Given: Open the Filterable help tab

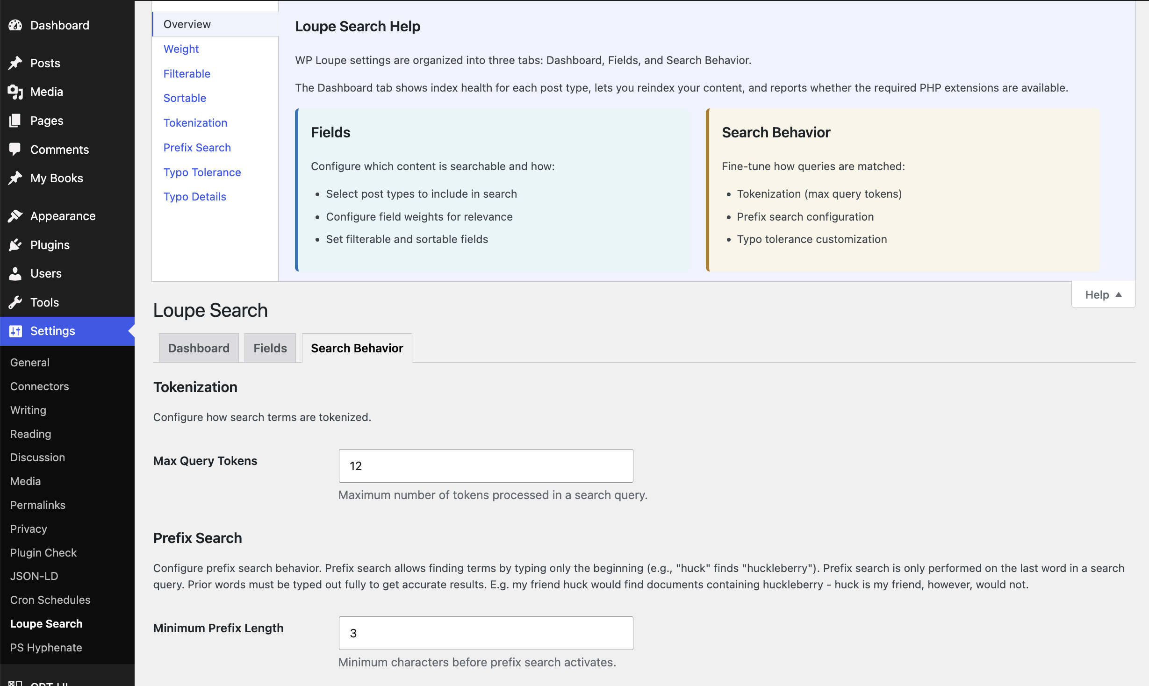Looking at the screenshot, I should click(187, 74).
